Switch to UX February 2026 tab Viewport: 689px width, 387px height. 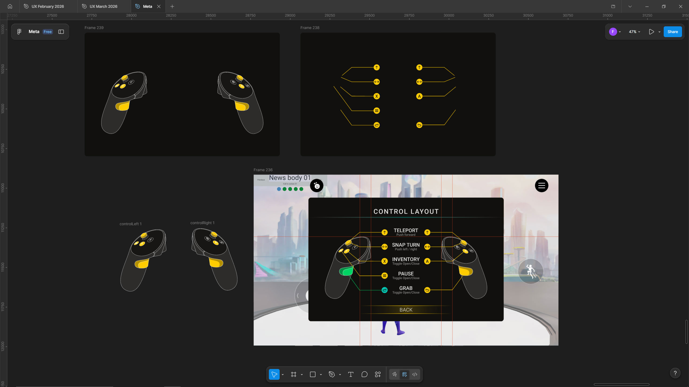pos(48,6)
